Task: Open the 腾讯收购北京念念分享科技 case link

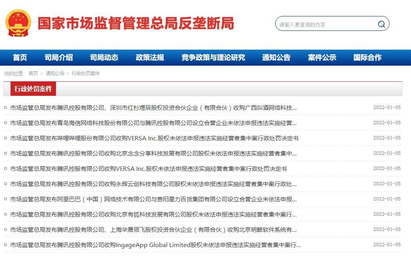Action: point(153,153)
